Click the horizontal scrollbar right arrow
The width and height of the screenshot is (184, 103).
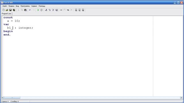point(181,97)
